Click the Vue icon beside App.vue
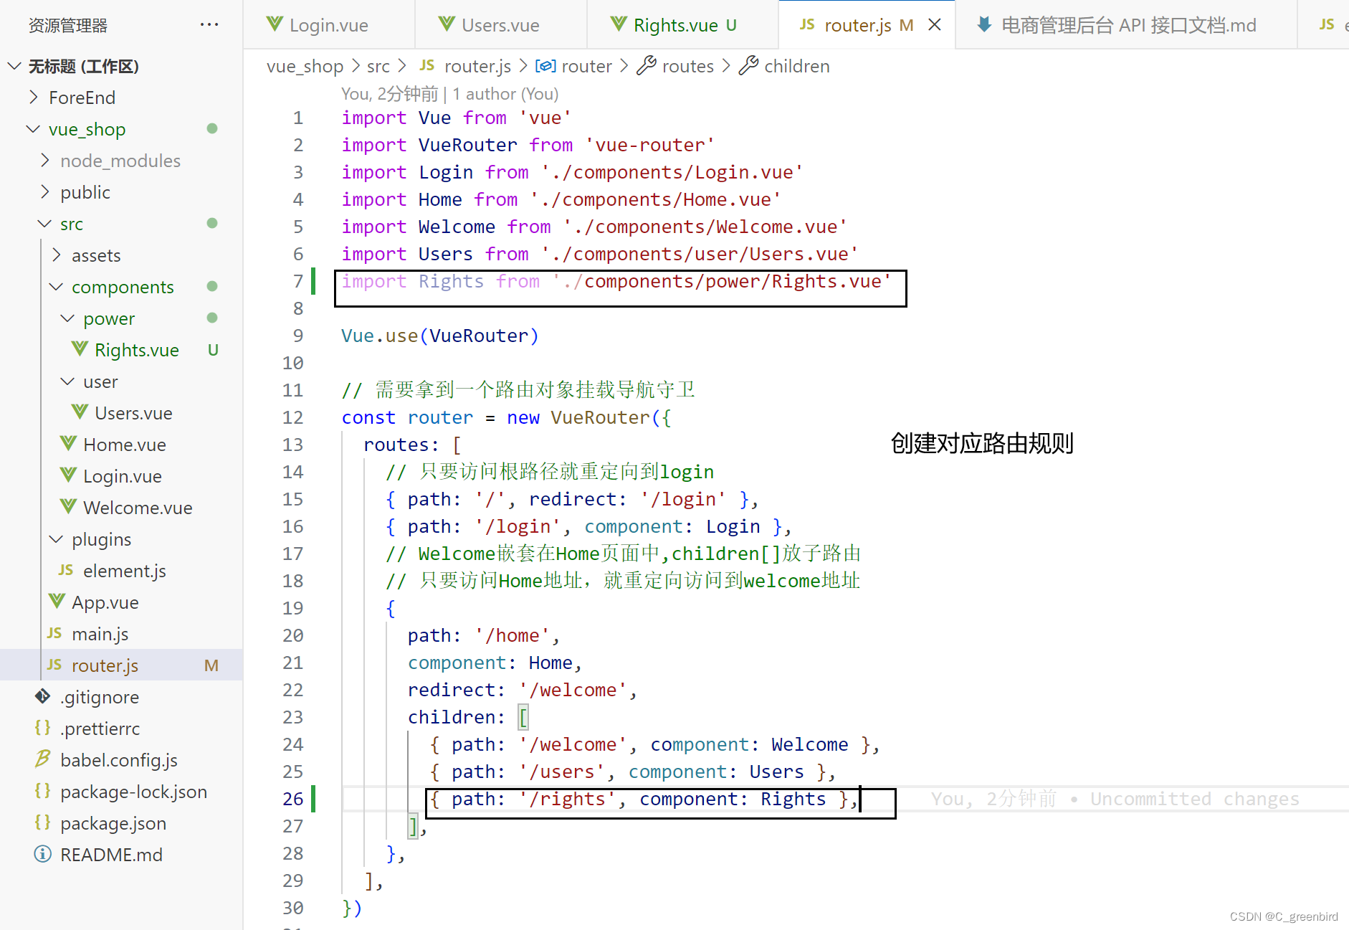This screenshot has height=930, width=1349. pyautogui.click(x=57, y=602)
